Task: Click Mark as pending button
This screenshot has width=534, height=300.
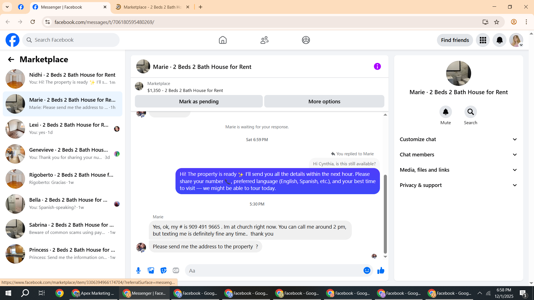Action: 199,101
